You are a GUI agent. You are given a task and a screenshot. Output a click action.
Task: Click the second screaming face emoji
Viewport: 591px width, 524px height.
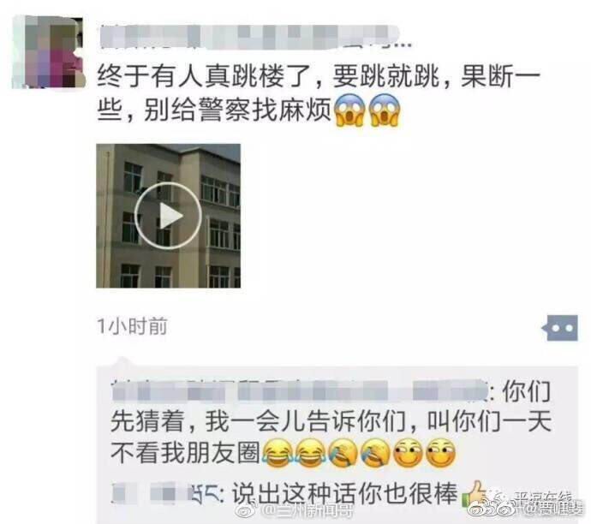(x=384, y=110)
